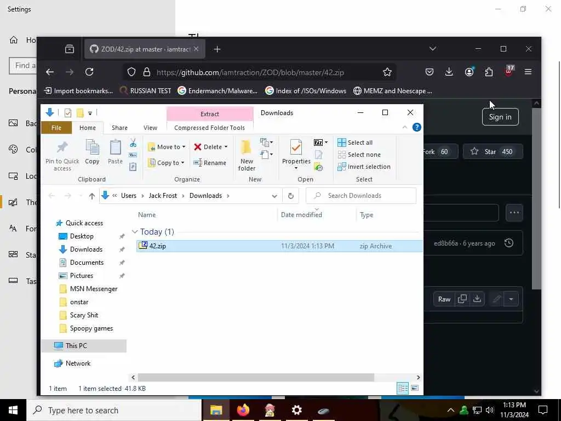
Task: Open the Spoopy games folder
Action: pos(91,329)
